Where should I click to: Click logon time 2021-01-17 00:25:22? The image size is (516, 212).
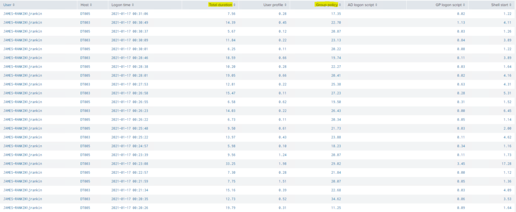[x=130, y=137]
